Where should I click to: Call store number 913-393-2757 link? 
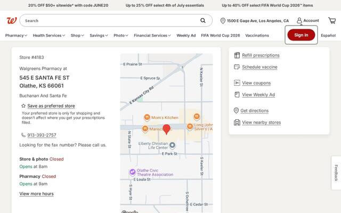tap(42, 135)
